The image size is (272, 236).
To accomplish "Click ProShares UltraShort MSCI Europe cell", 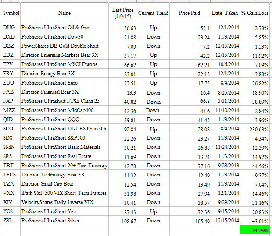I will click(x=64, y=64).
